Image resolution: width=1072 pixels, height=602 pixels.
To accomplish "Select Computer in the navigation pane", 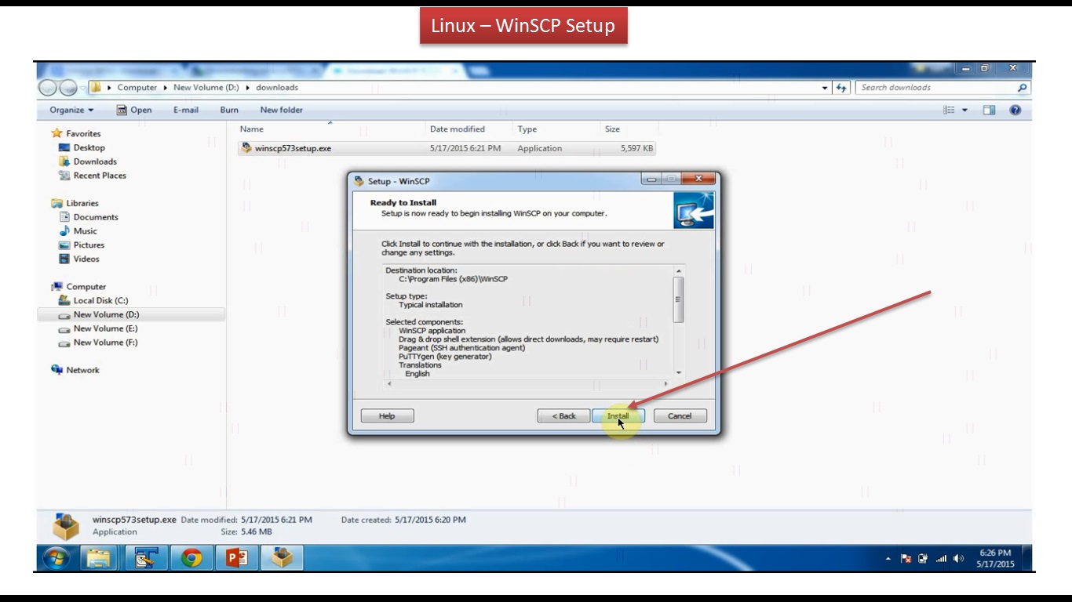I will 86,287.
